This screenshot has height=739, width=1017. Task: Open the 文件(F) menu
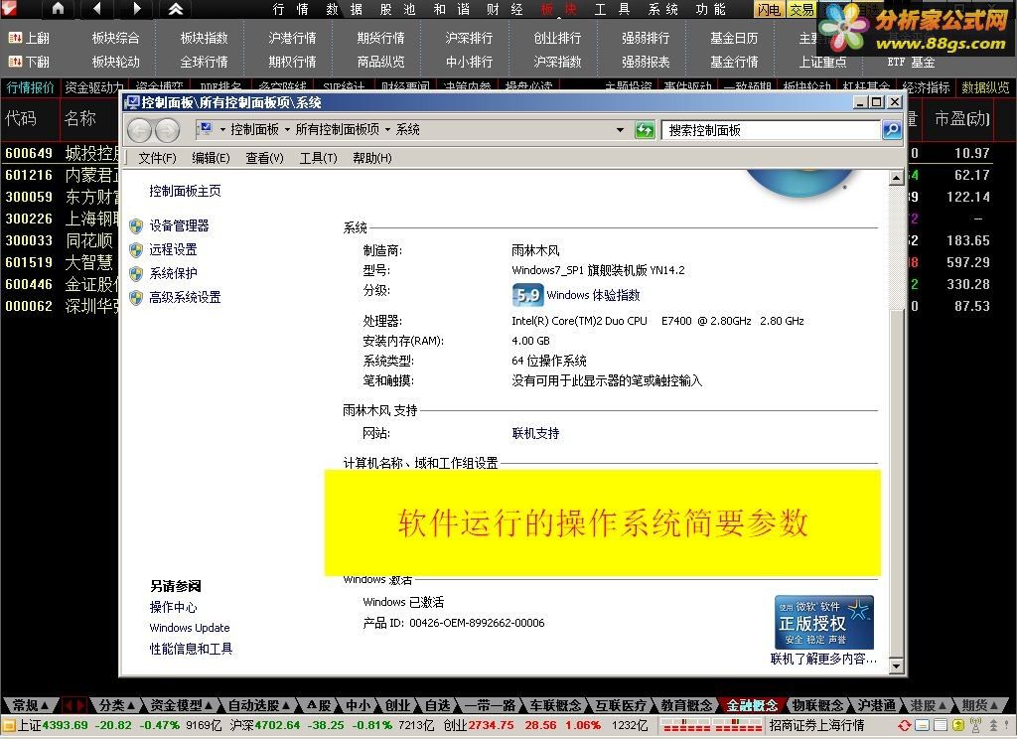(157, 158)
